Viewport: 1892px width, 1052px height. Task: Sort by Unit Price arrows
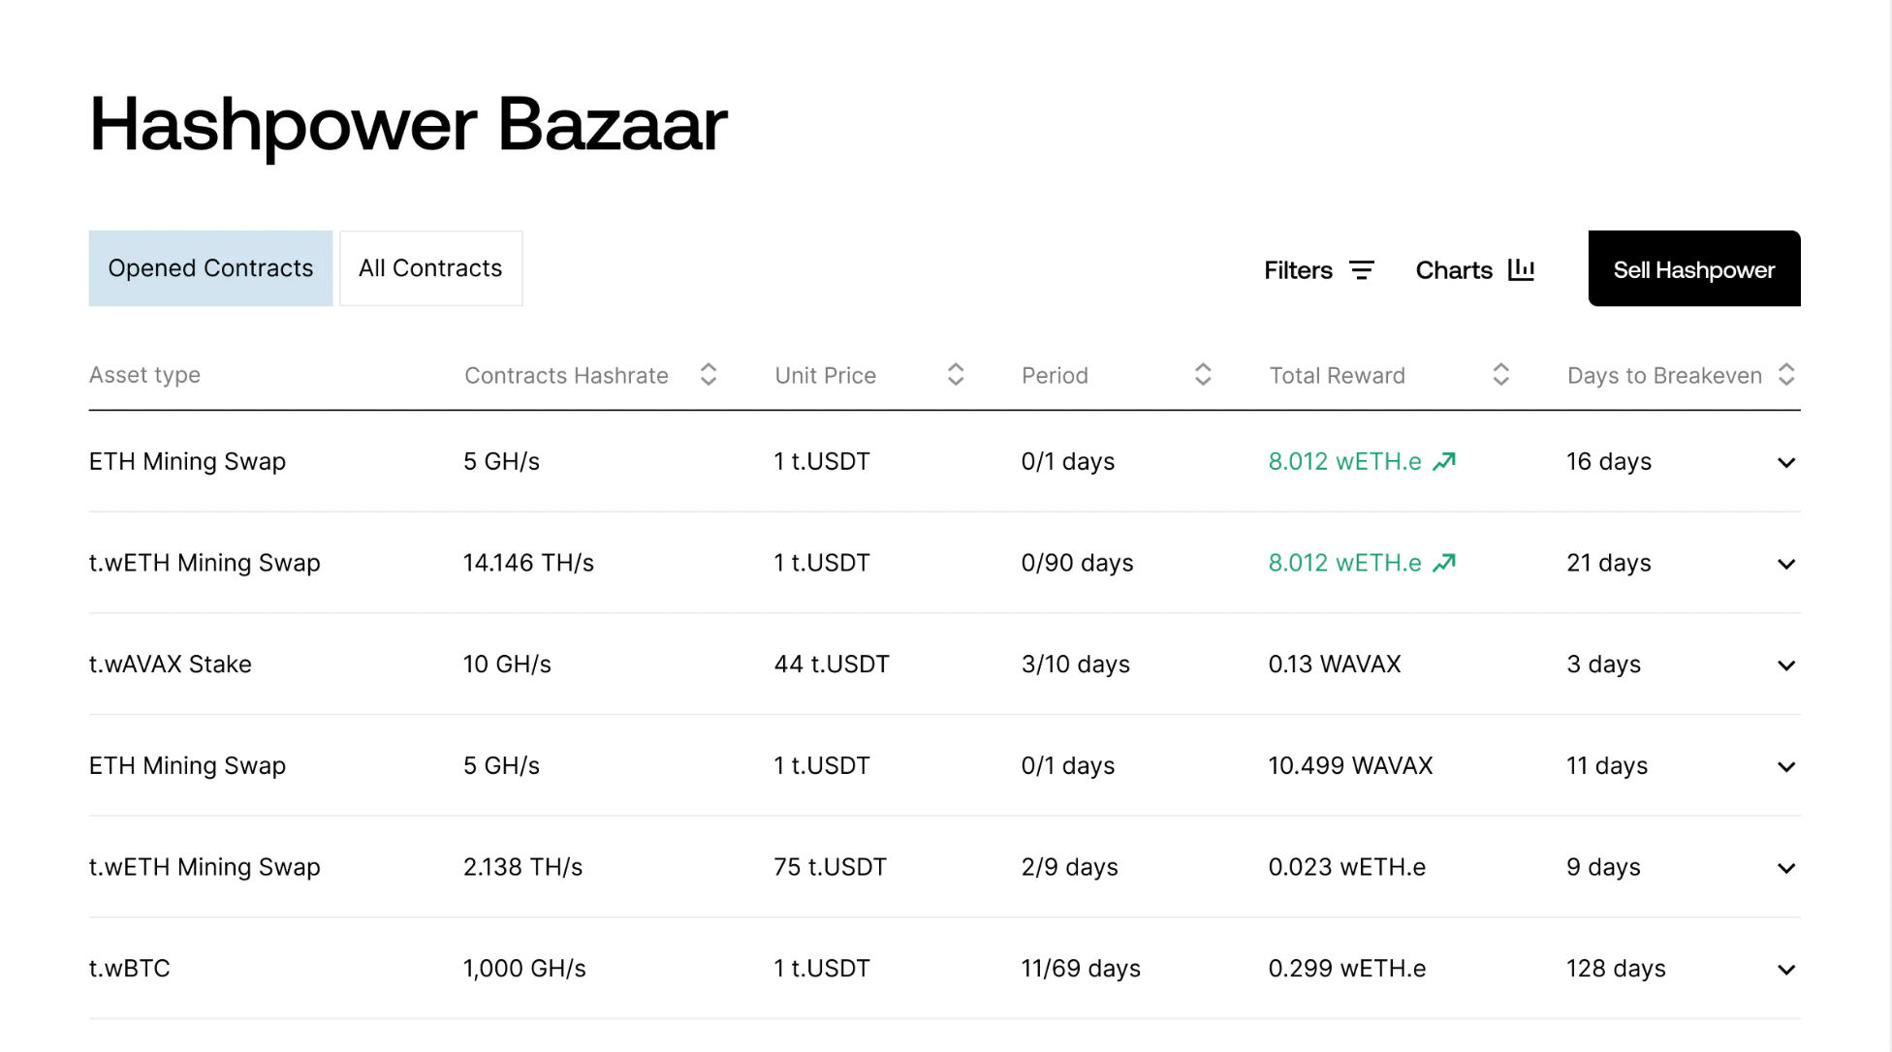point(956,375)
